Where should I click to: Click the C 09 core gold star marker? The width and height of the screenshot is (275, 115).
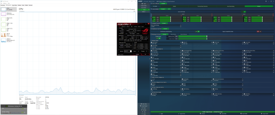[x=214, y=21]
